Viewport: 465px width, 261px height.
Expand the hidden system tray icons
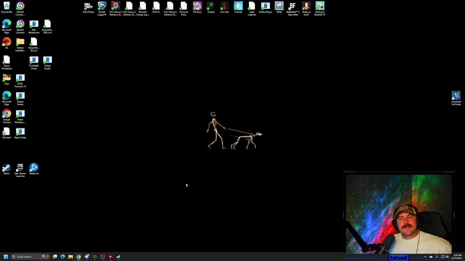pyautogui.click(x=425, y=257)
